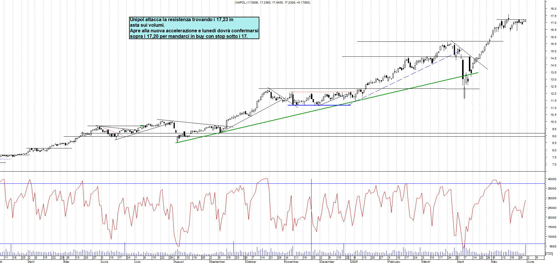557x263 pixels.
Task: Click the 10.0 price axis label
Action: point(553,122)
